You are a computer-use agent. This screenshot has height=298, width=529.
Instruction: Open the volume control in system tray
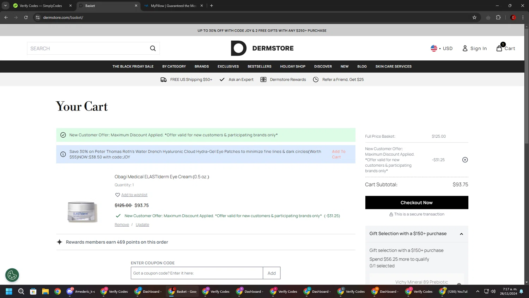tap(493, 291)
